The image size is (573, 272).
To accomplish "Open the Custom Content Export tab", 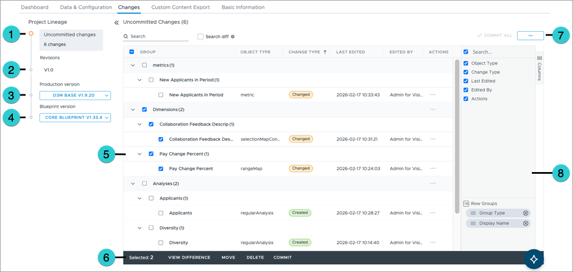I will (181, 7).
